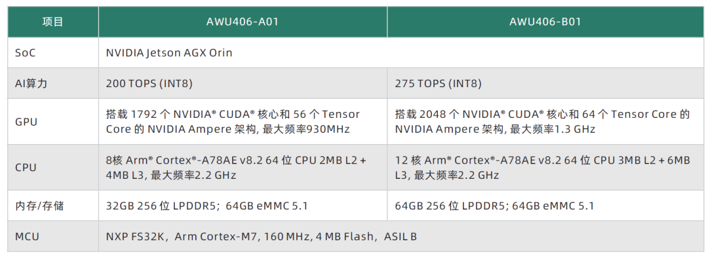Click GPU cell mentioning 1792 CUDA cores

(243, 122)
